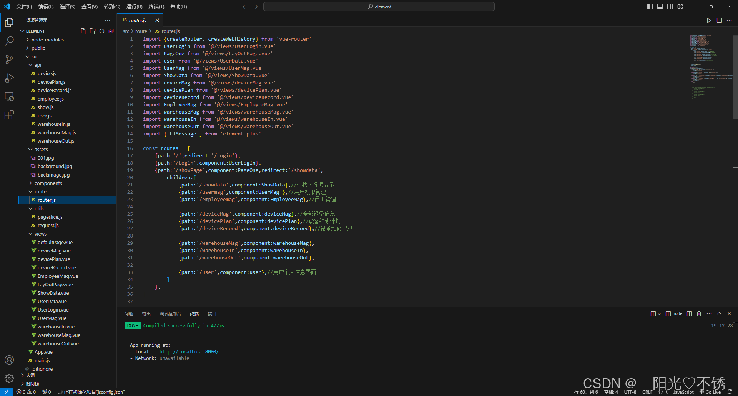Switch to the 输出 panel tab
This screenshot has width=738, height=396.
146,313
